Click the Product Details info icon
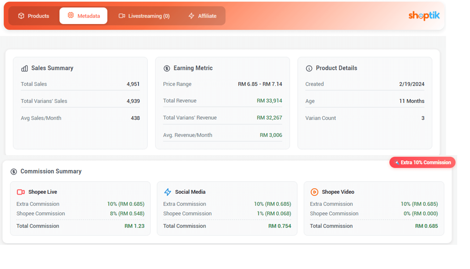 pos(309,69)
